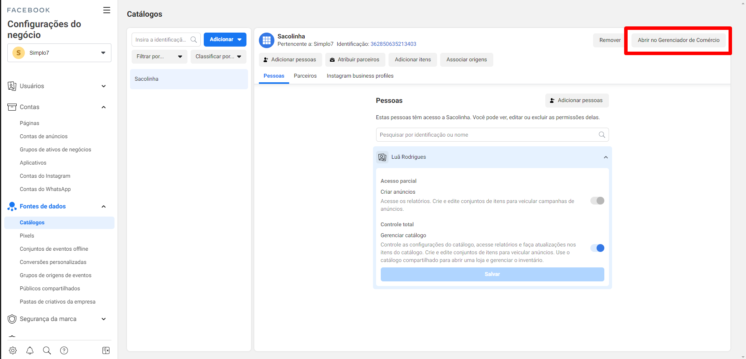Click the collapse sidebar panel icon

(x=106, y=350)
